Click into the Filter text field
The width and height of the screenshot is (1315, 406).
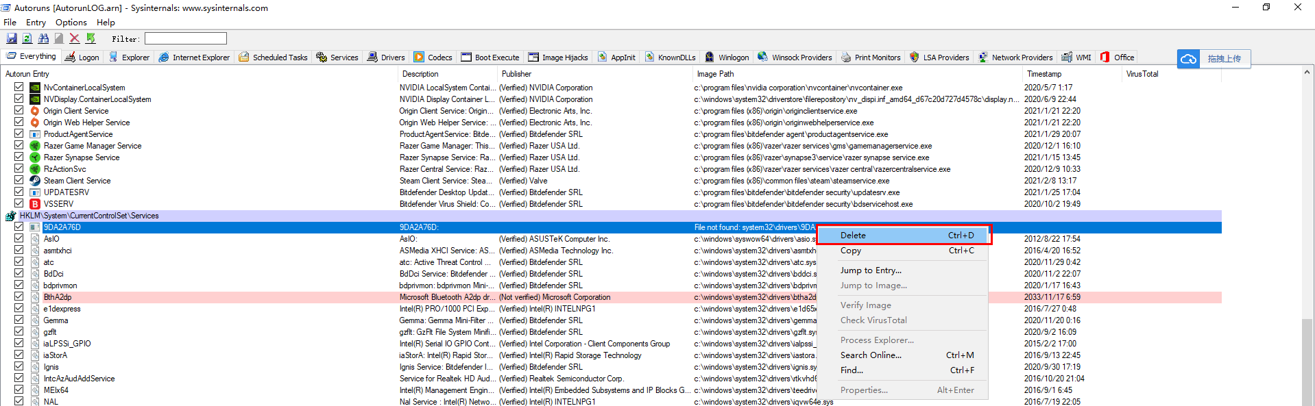186,38
